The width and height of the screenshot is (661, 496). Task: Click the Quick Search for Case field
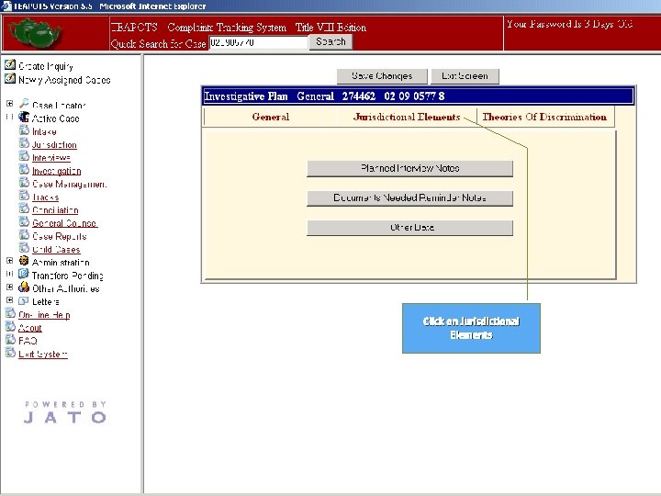click(258, 42)
